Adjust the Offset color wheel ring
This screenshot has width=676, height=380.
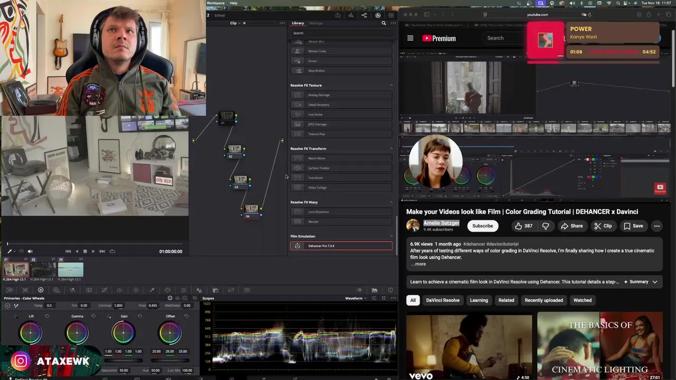pyautogui.click(x=170, y=333)
